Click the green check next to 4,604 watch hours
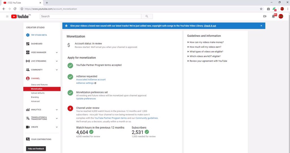The width and height of the screenshot is (290, 153). coord(91,132)
